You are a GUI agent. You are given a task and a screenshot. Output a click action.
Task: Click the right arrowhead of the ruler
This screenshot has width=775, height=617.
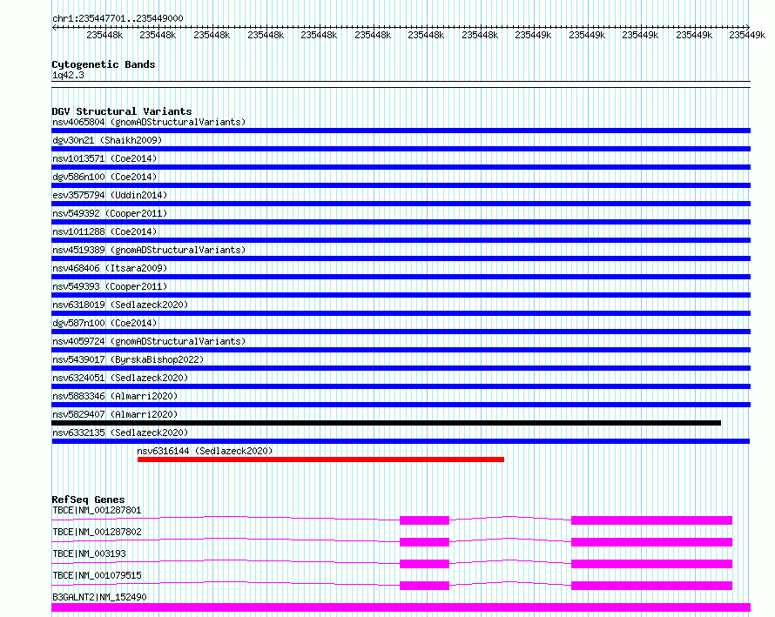coord(748,27)
